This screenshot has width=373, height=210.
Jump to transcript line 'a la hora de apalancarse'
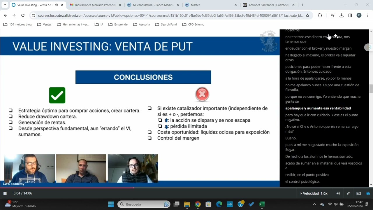point(318,78)
